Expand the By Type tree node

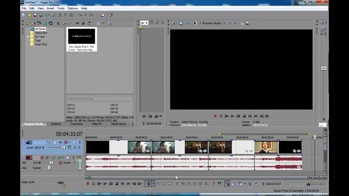(x=28, y=36)
